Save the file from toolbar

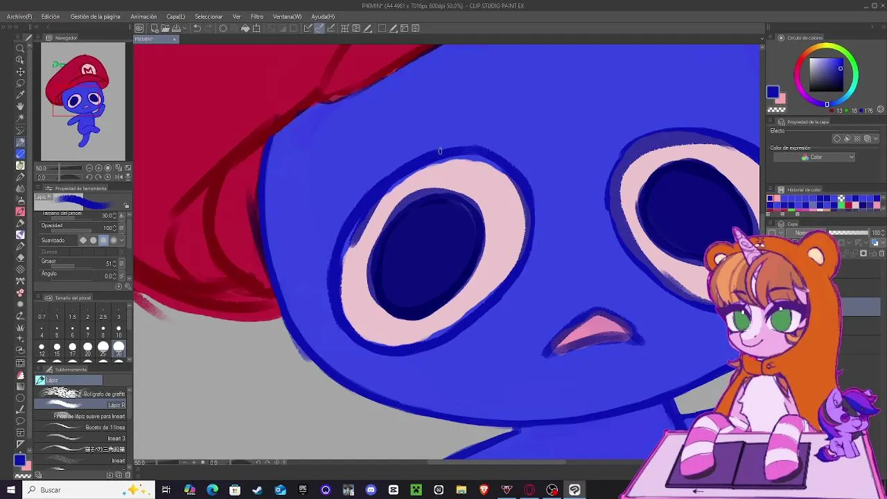[176, 28]
